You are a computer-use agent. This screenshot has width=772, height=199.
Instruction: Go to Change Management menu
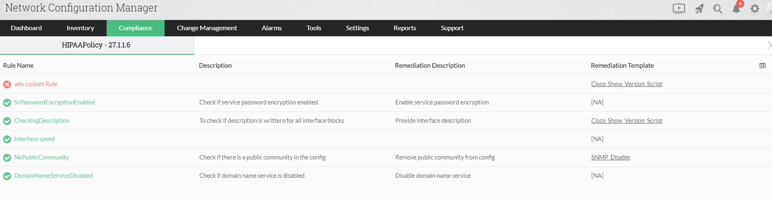[207, 28]
